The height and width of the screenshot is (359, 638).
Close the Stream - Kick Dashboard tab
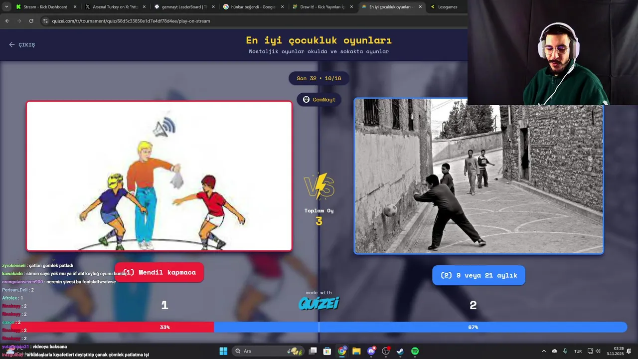click(75, 7)
